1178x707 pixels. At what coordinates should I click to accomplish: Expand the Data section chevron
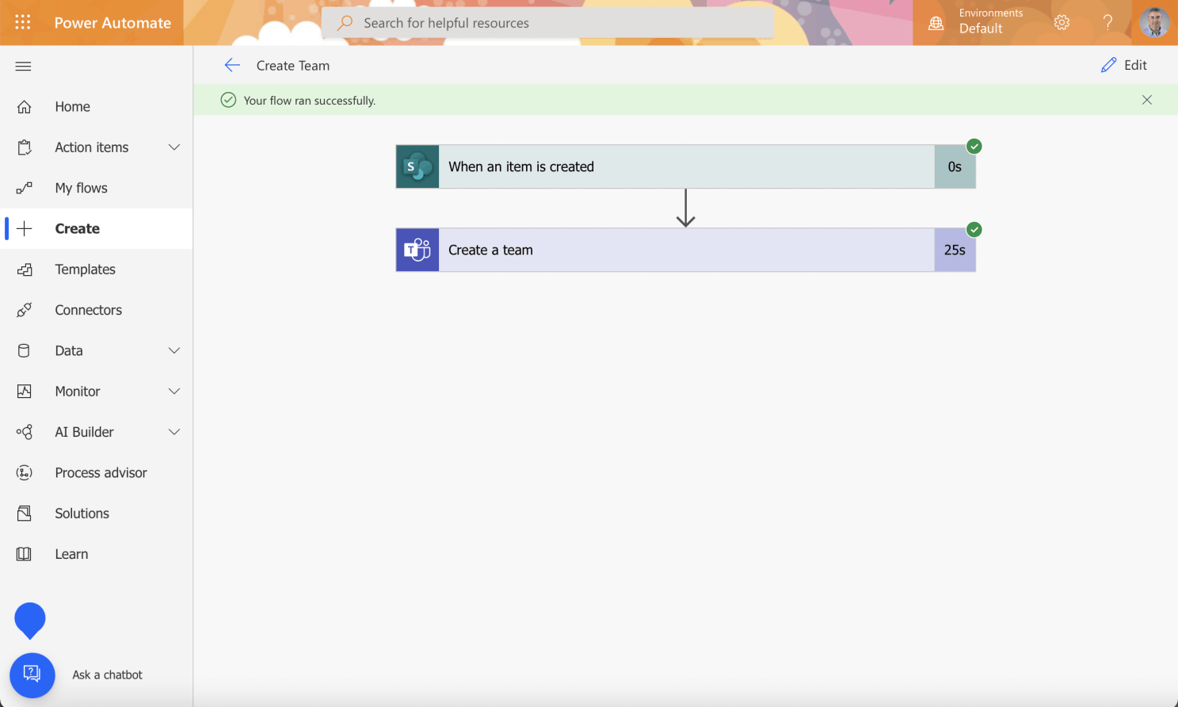pyautogui.click(x=174, y=350)
